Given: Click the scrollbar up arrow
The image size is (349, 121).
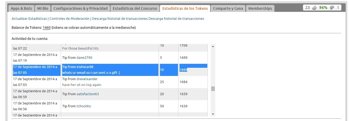Looking at the screenshot, I should (213, 46).
